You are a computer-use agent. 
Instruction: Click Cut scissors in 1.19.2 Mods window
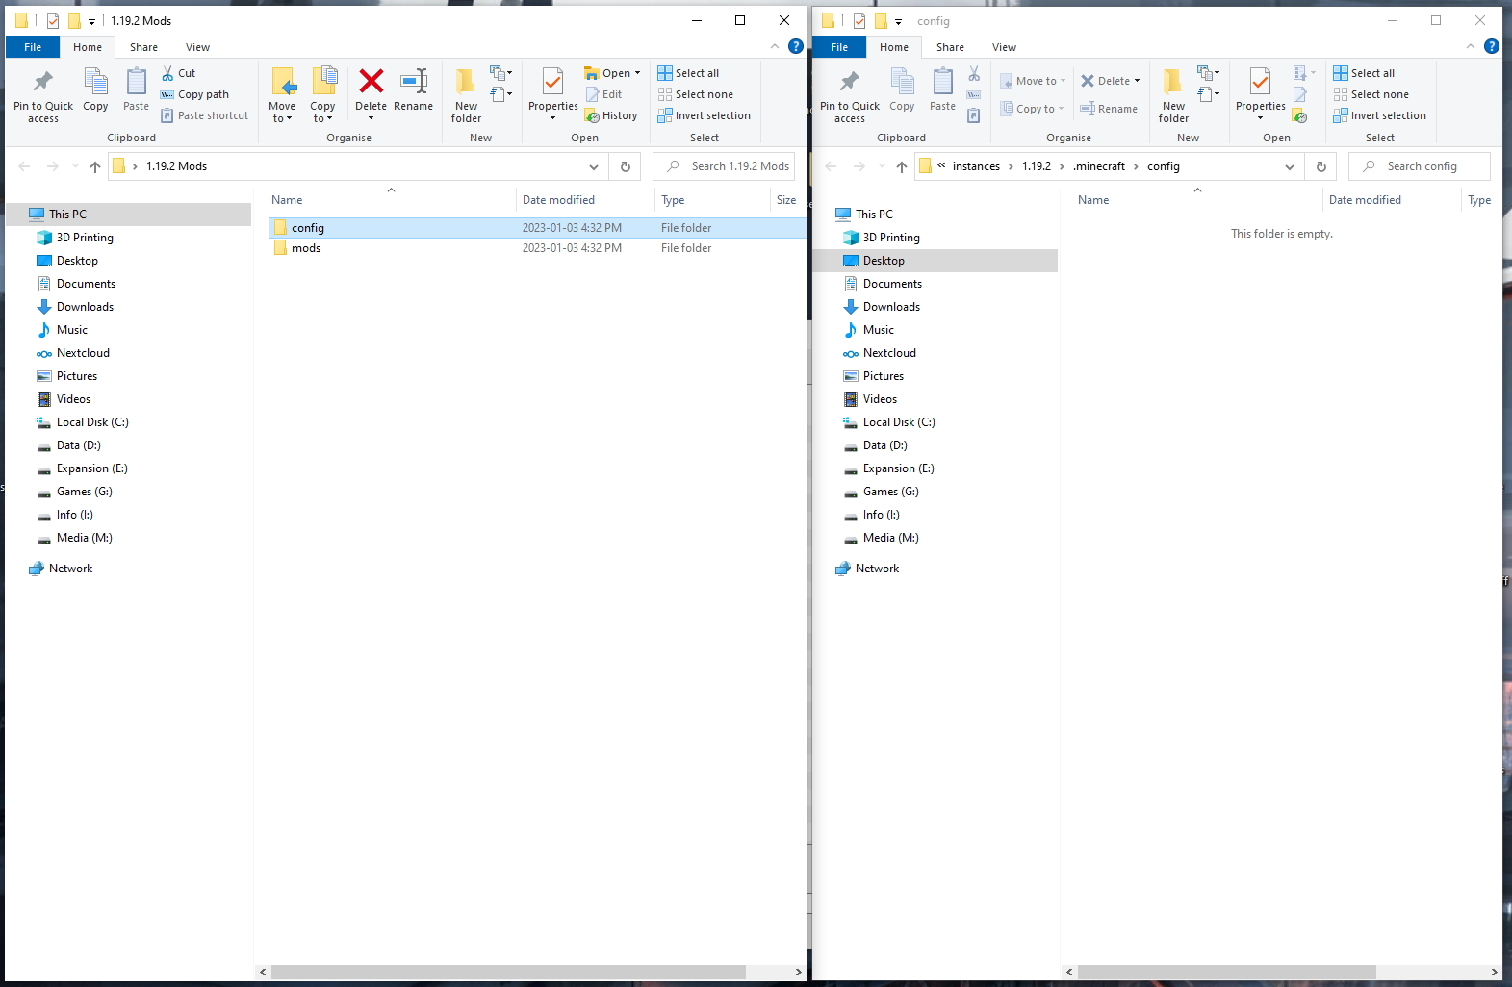(x=167, y=73)
